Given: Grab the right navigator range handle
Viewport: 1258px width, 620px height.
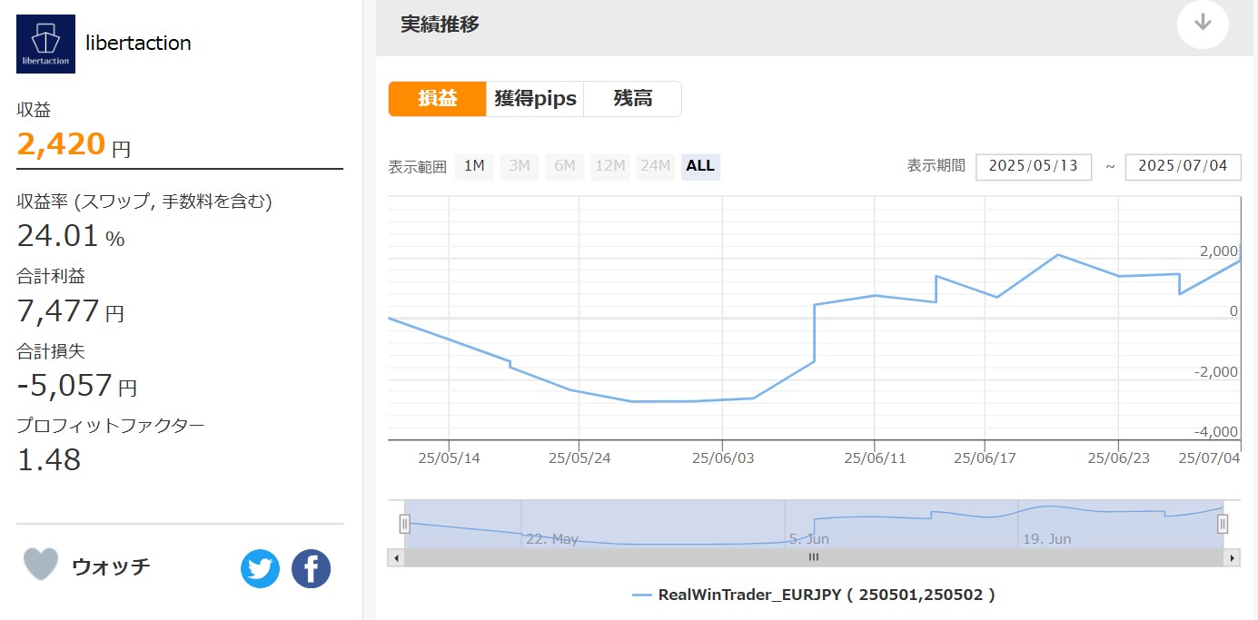Looking at the screenshot, I should [1223, 524].
